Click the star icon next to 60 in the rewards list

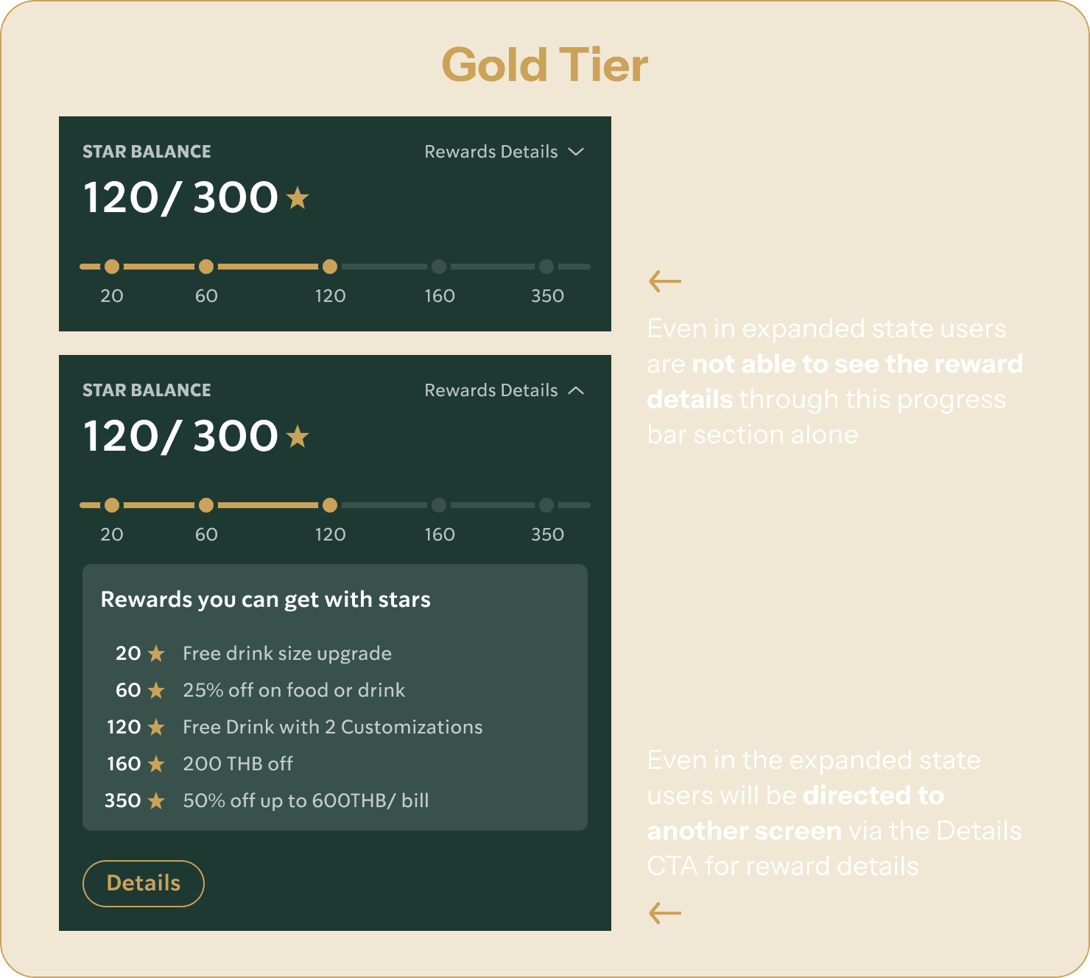pyautogui.click(x=156, y=690)
